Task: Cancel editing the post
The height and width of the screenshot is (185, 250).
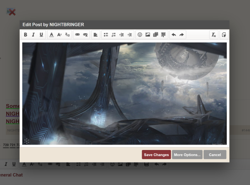Action: [x=215, y=155]
